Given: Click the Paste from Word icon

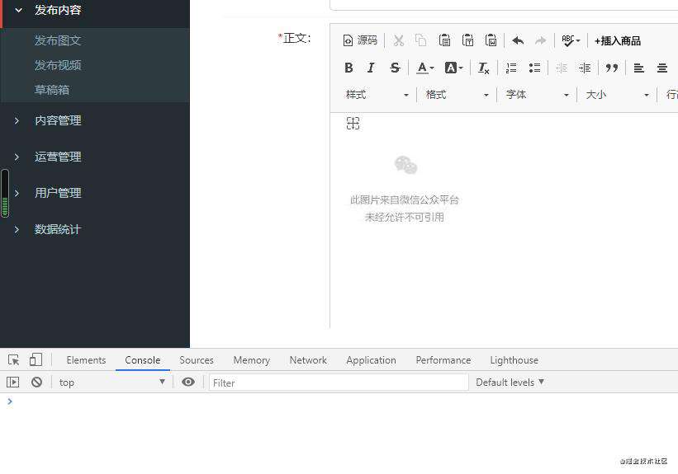Looking at the screenshot, I should click(x=491, y=40).
